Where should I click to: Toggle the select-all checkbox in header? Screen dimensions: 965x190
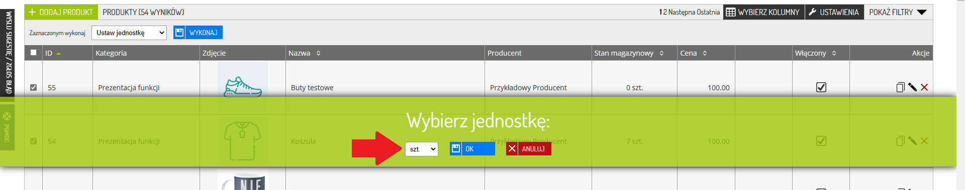[x=34, y=52]
